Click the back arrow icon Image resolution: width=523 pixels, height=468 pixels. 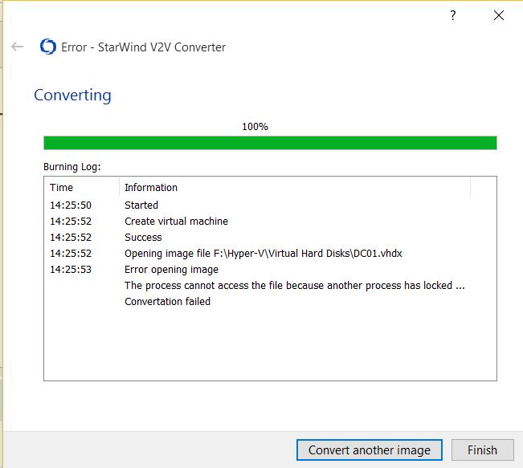coord(18,47)
